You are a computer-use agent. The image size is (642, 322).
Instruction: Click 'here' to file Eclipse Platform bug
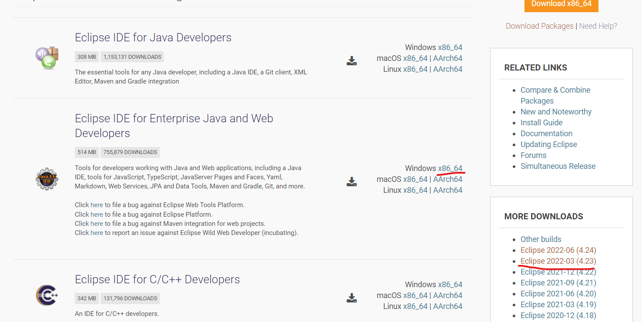click(x=97, y=215)
